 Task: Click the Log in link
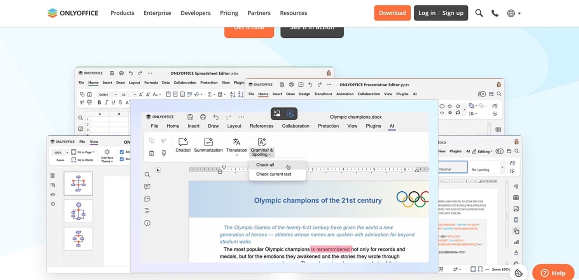point(427,13)
